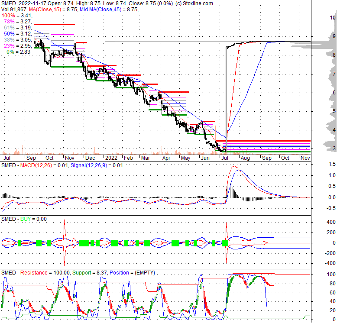Screen dimensions: 337x323
Task: Click price axis label '6'
Action: [x=334, y=92]
